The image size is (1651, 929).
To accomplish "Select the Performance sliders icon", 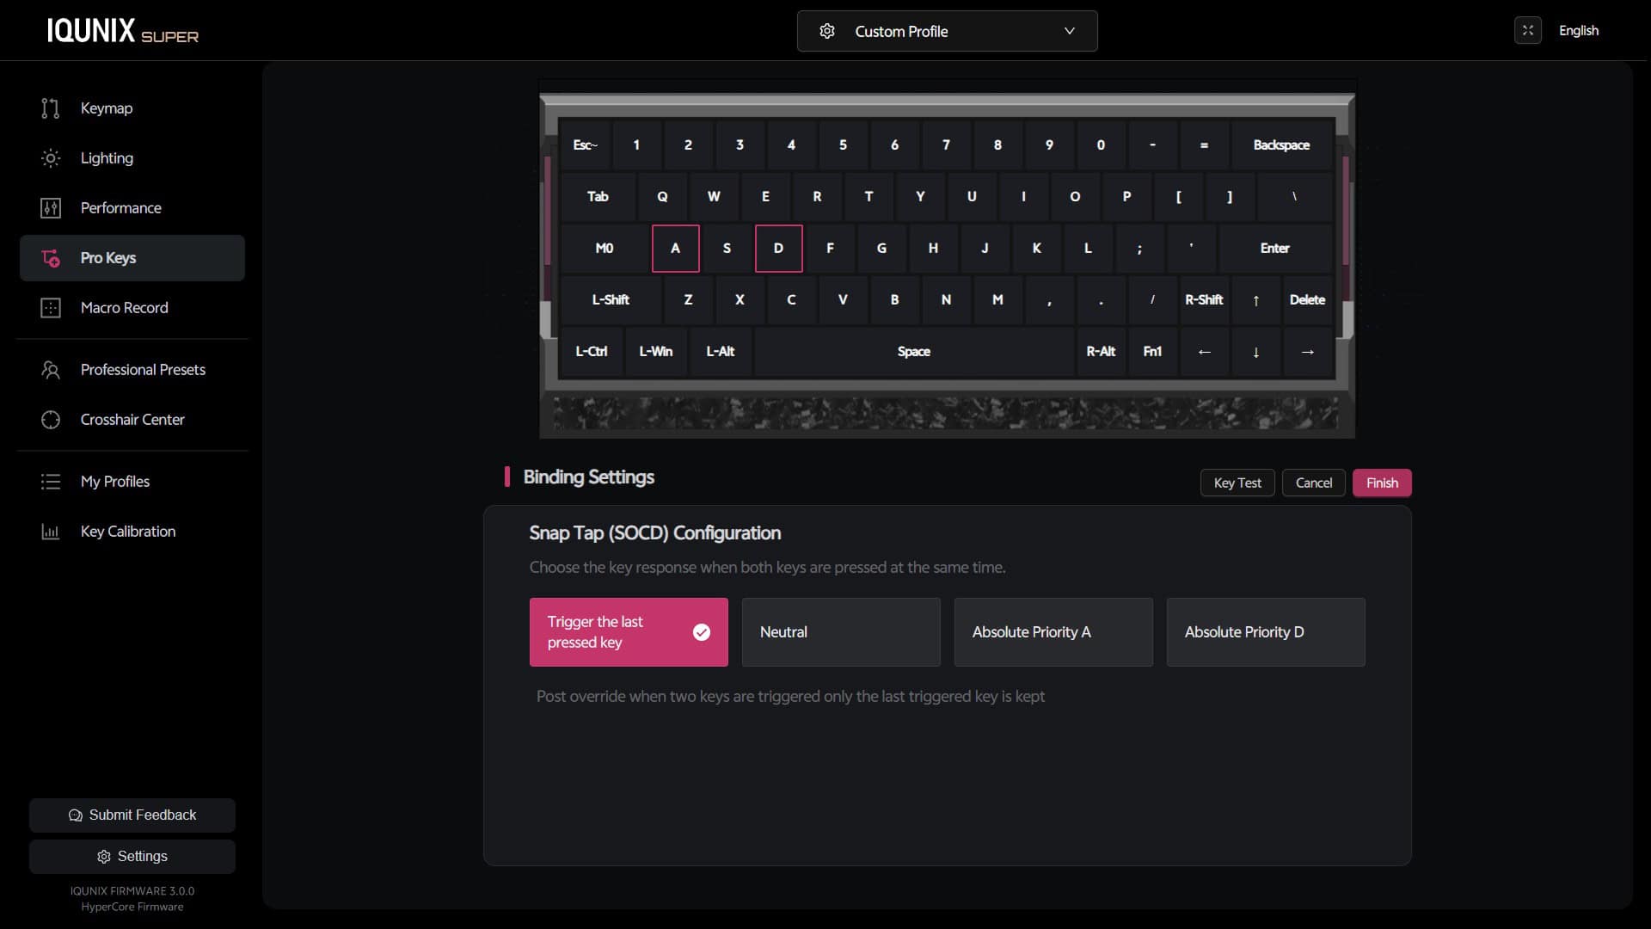I will pos(51,208).
